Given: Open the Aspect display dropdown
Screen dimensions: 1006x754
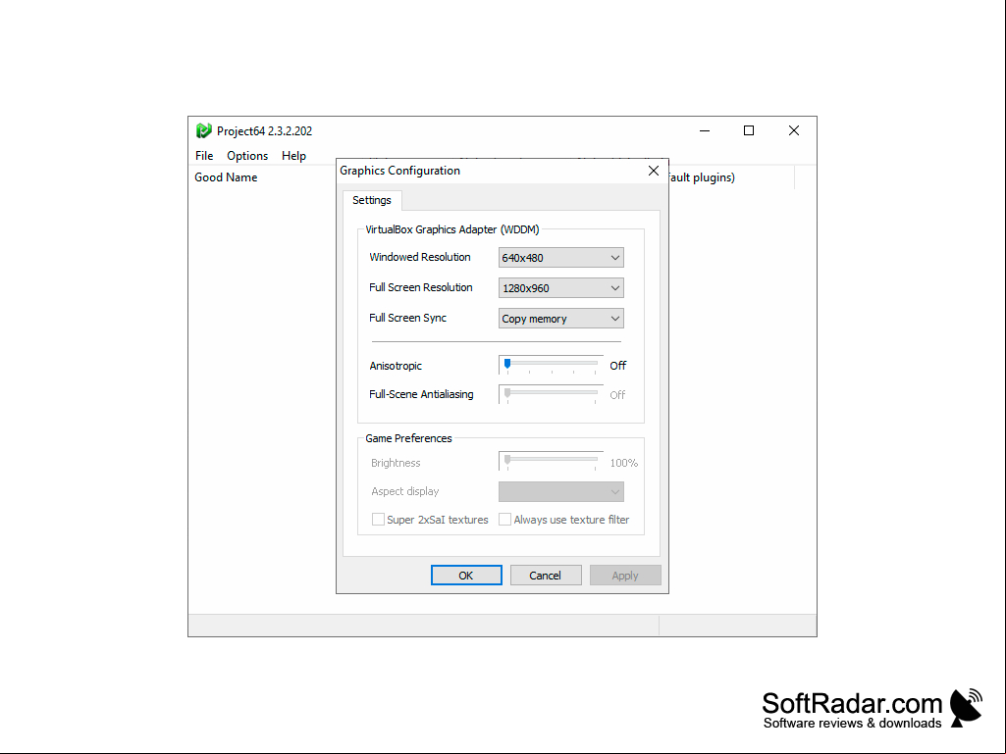Looking at the screenshot, I should pyautogui.click(x=560, y=492).
